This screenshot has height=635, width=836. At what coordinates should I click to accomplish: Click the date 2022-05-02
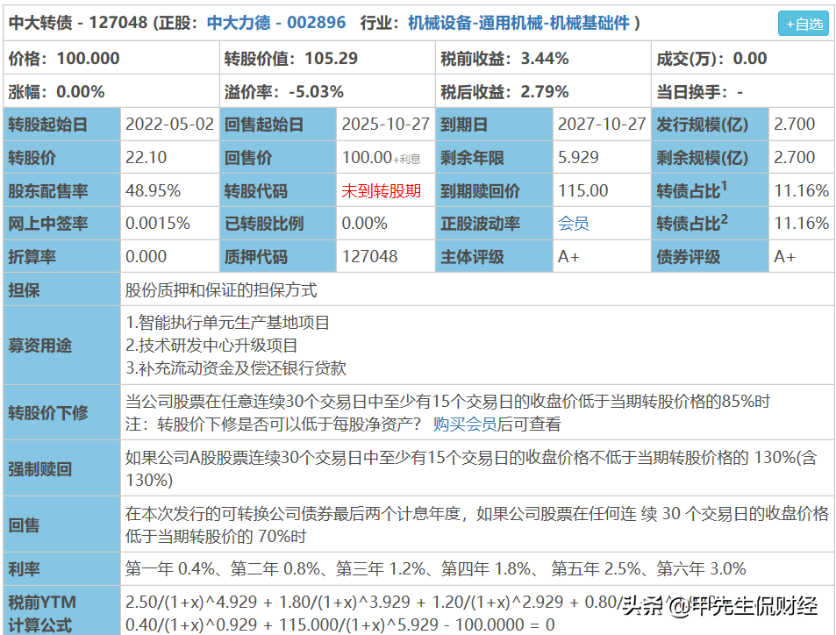[x=169, y=125]
